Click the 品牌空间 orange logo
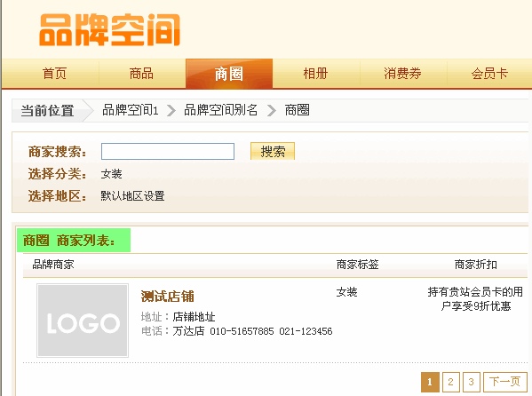Viewport: 532px width, 396px height. tap(109, 30)
